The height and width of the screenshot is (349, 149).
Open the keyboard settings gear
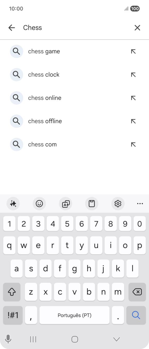point(118,203)
